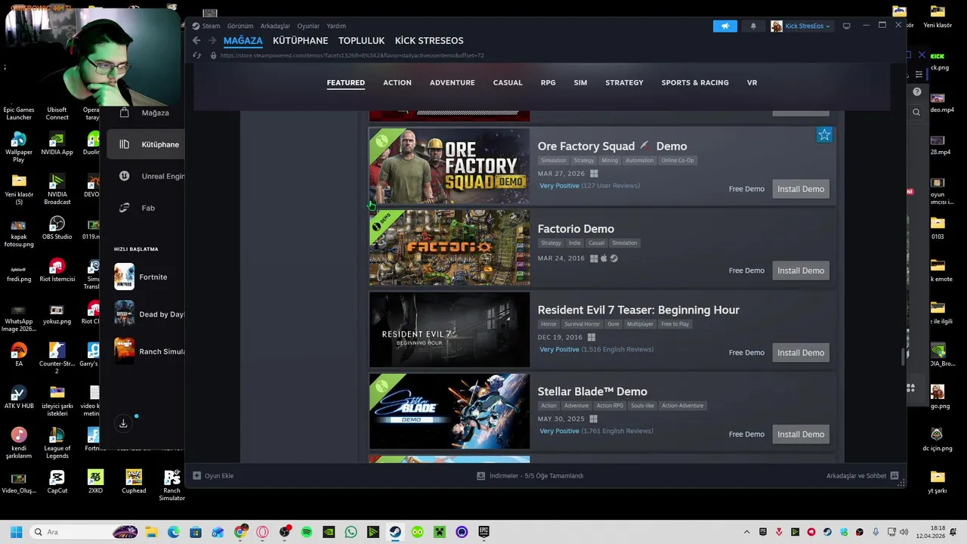This screenshot has height=544, width=967.
Task: Click the Arkadaşlar ve Sohbet icon
Action: [894, 476]
